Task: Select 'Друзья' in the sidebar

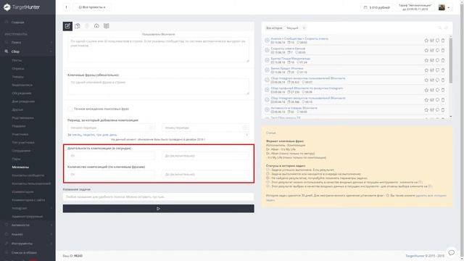Action: click(x=17, y=109)
